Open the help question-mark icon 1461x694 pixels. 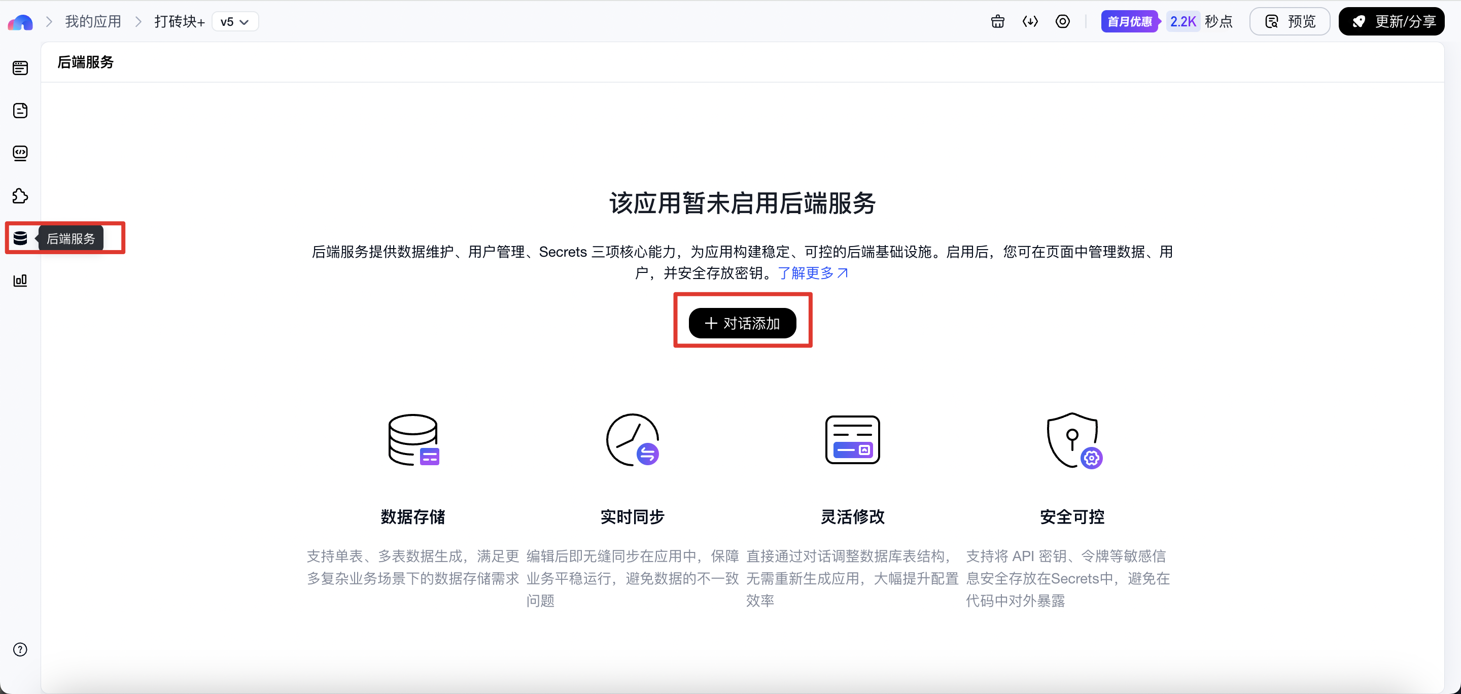[x=20, y=650]
